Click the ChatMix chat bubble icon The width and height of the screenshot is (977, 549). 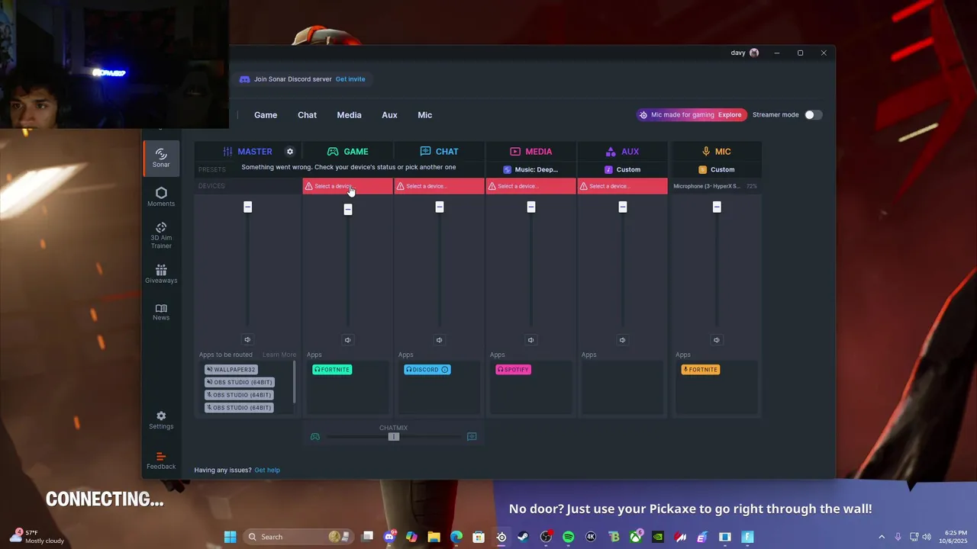coord(472,437)
